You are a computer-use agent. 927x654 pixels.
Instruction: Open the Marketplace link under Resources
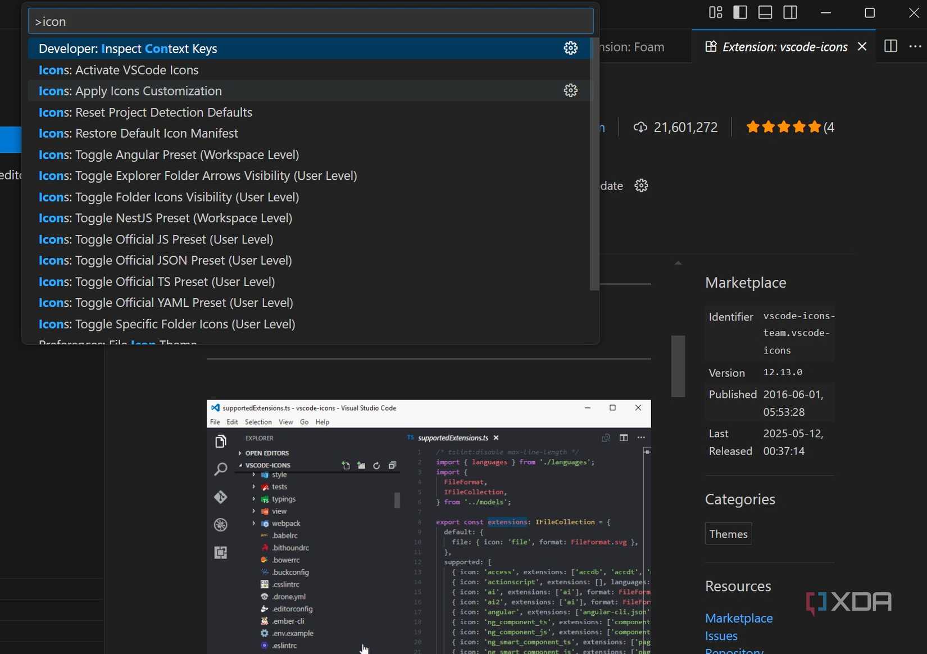pos(739,618)
